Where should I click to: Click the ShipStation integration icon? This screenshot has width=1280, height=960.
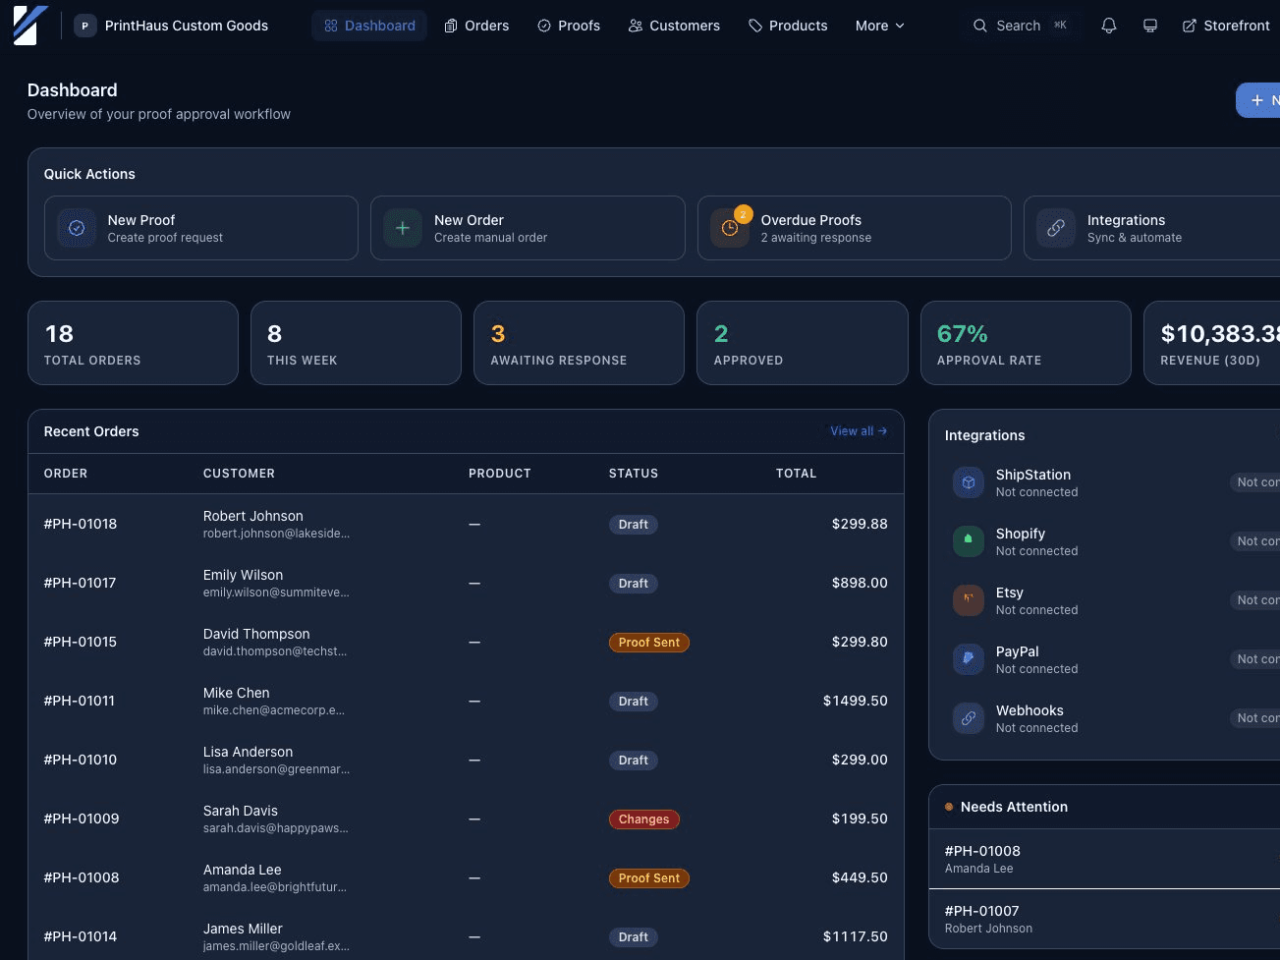click(x=969, y=482)
